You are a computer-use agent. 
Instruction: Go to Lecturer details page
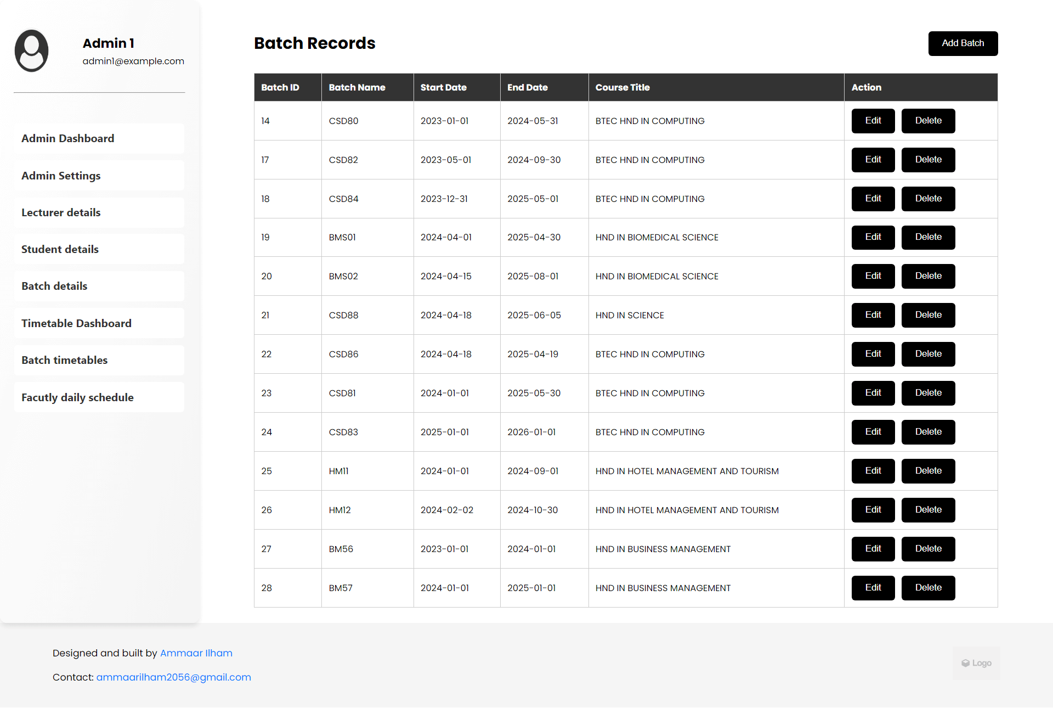coord(99,212)
